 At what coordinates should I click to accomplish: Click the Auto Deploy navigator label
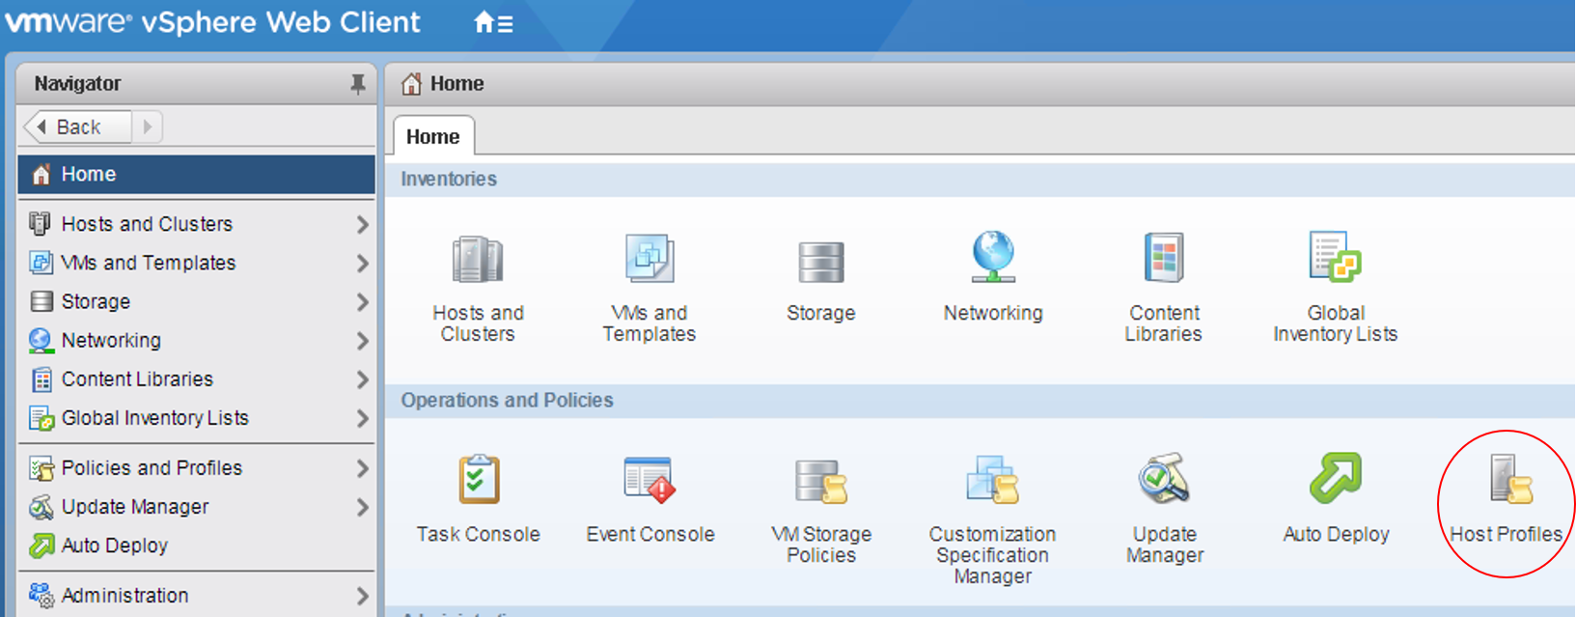(115, 546)
